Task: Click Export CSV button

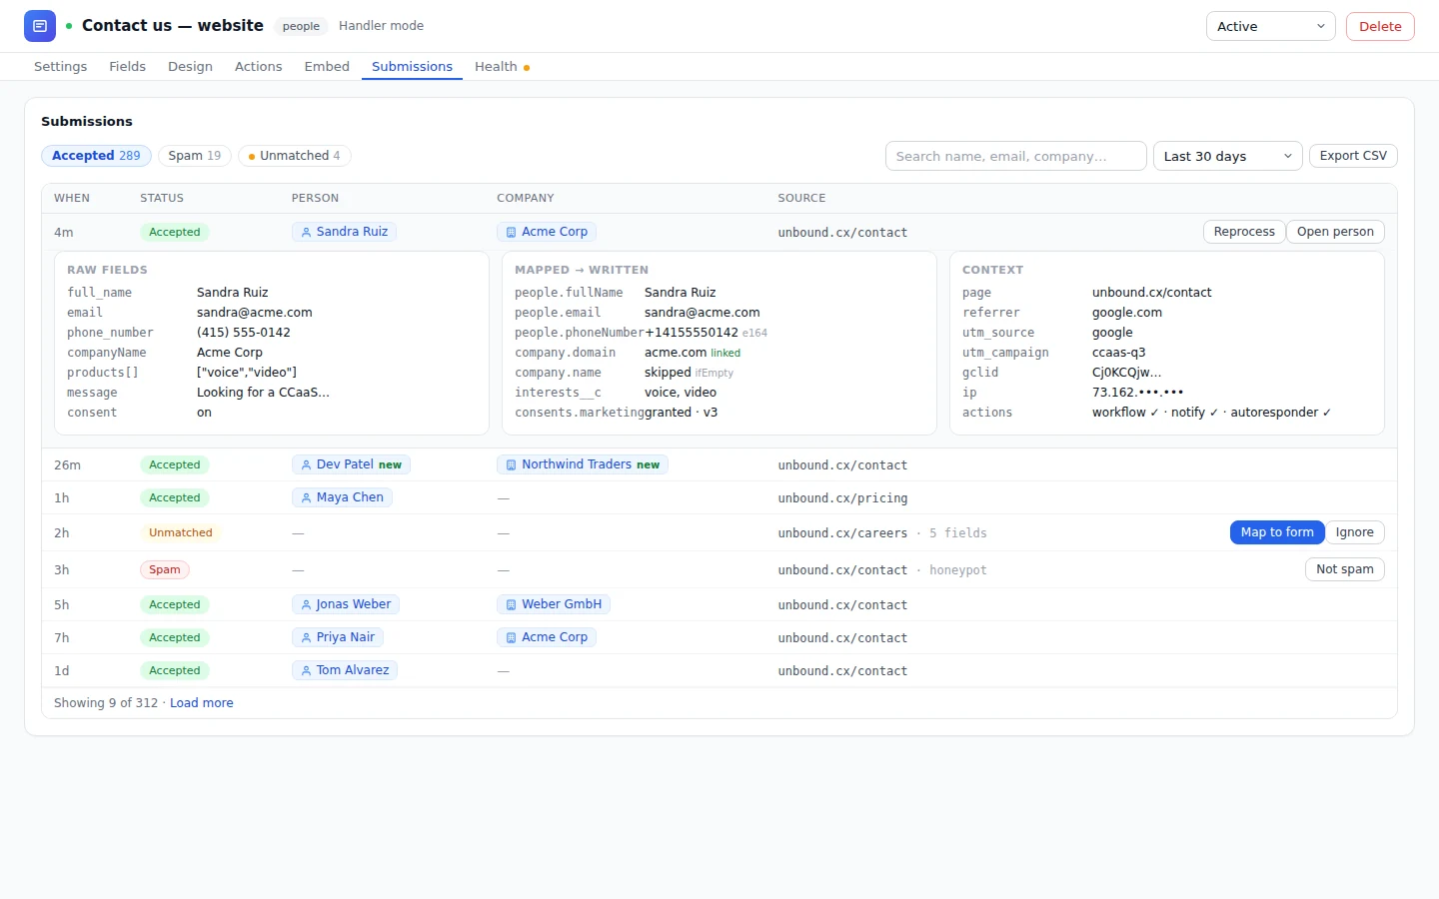Action: coord(1353,156)
